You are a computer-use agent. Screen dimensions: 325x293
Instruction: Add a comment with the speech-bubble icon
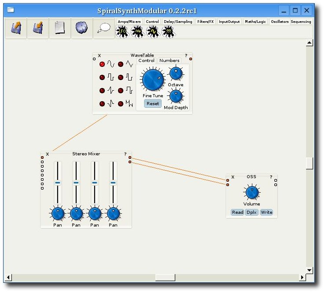click(x=103, y=28)
